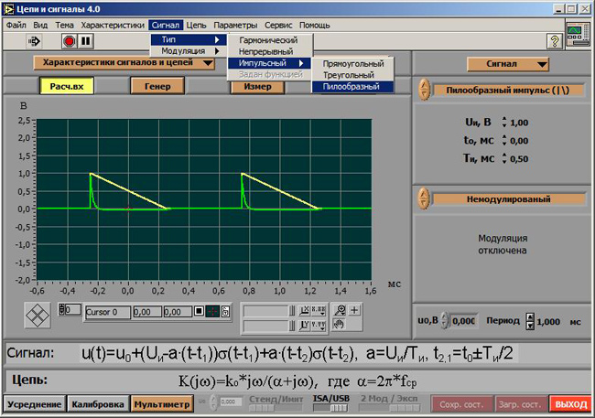The image size is (595, 418).
Task: Open the Помощь menu
Action: tap(315, 26)
